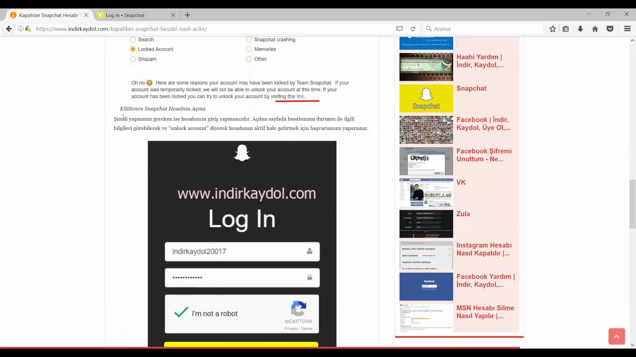This screenshot has width=636, height=357.
Task: Click the Haahi Yardım thumbnail image
Action: point(426,67)
